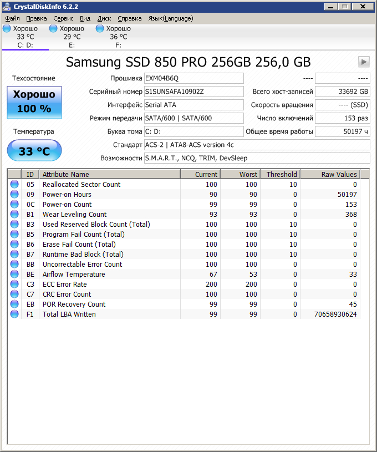The image size is (377, 452).
Task: Select the Reallocated Sector Count row name
Action: pos(81,184)
